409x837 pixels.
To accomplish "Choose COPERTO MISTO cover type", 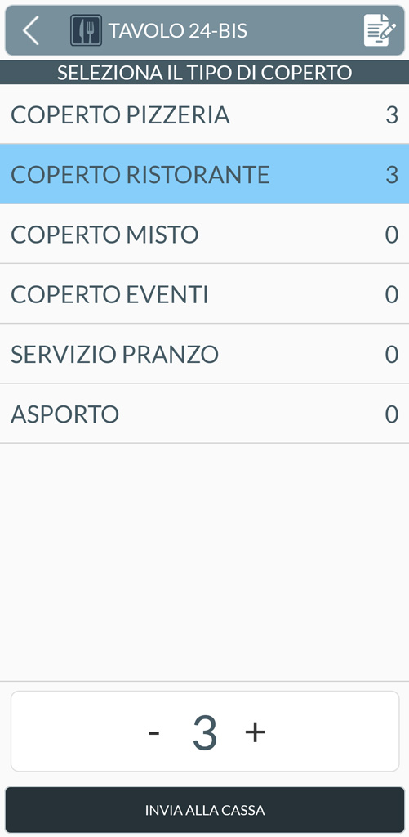I will (204, 234).
